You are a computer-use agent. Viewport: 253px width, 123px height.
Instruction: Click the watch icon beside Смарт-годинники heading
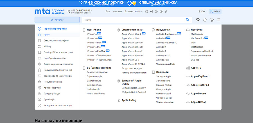tap(119, 30)
